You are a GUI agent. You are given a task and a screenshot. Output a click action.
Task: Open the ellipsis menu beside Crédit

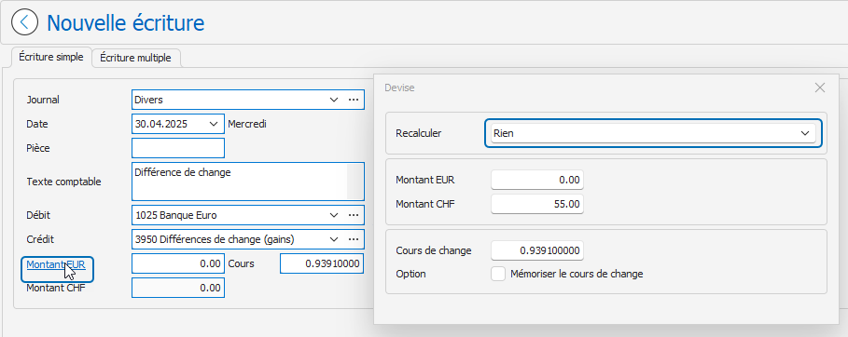[354, 239]
